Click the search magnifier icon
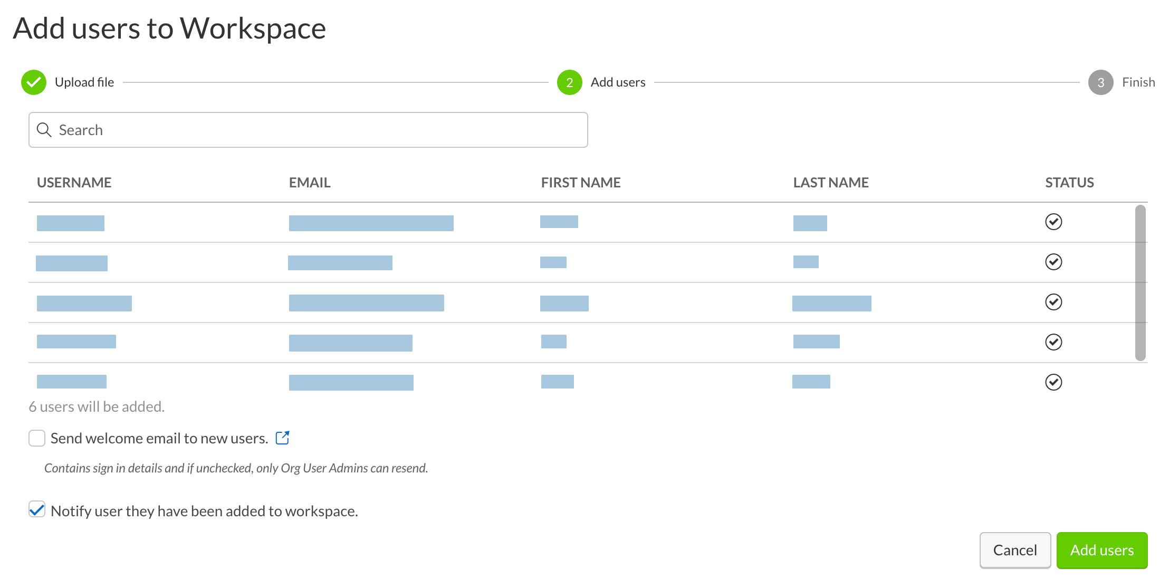 (44, 129)
